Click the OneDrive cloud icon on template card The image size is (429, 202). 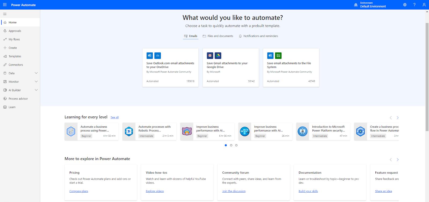(158, 56)
